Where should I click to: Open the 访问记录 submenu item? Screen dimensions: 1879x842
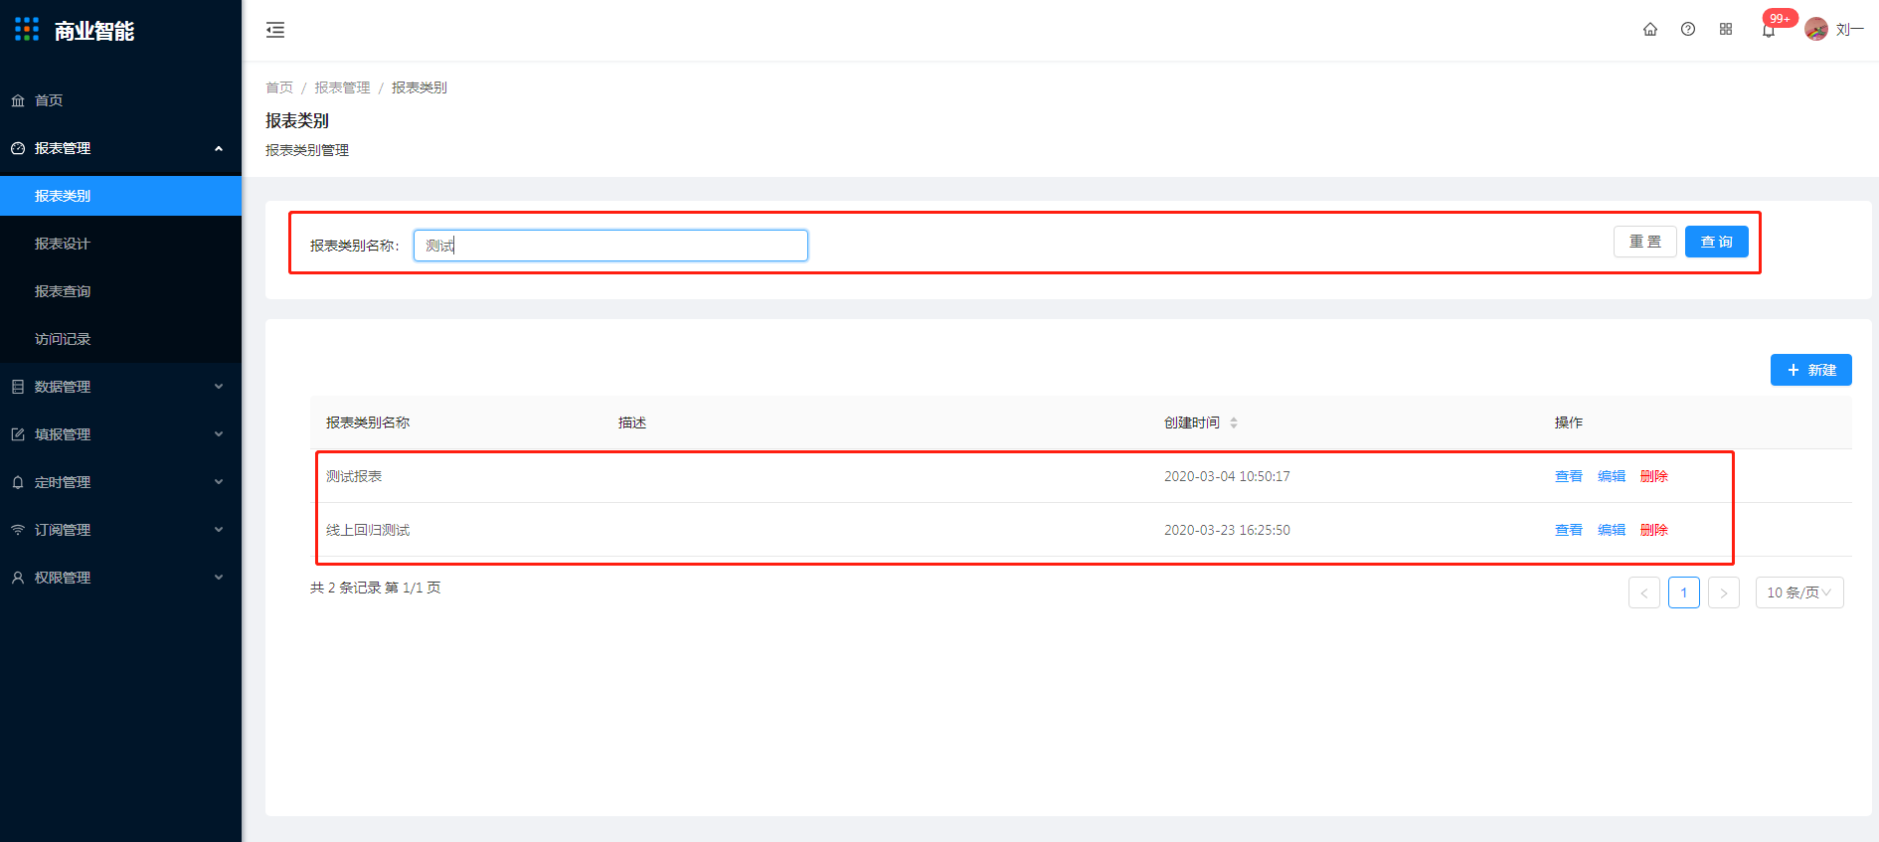[x=120, y=339]
